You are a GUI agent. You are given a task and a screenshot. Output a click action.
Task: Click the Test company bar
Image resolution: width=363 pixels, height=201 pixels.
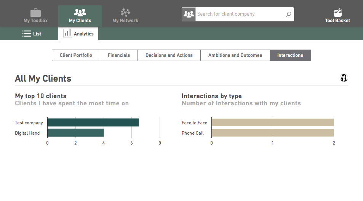click(x=93, y=122)
